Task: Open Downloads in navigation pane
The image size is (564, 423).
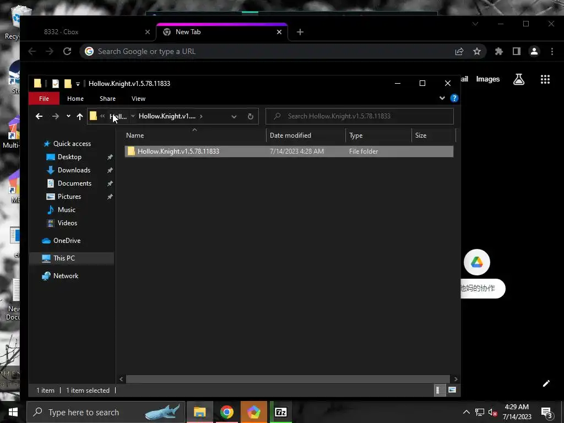Action: [74, 170]
